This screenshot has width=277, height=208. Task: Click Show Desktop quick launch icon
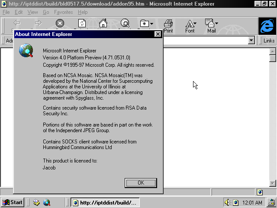click(x=36, y=202)
